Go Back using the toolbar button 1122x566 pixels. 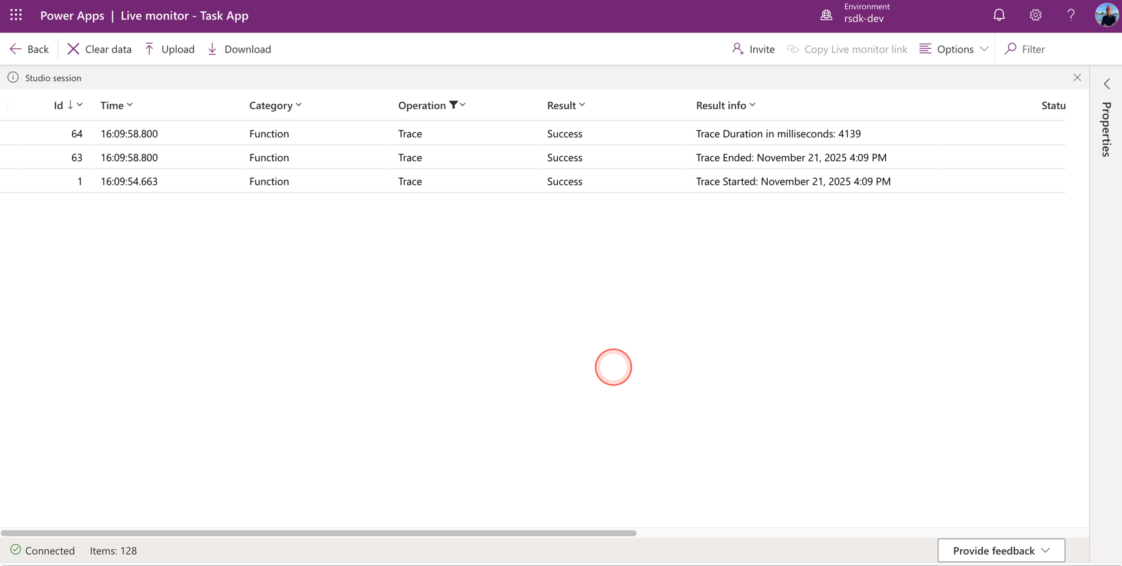29,49
